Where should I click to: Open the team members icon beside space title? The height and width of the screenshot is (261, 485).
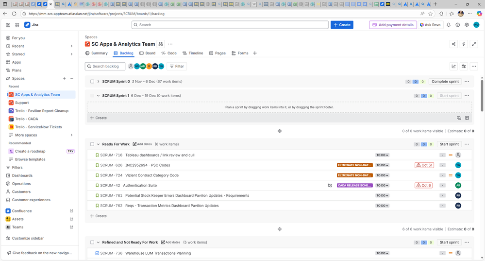coord(161,44)
